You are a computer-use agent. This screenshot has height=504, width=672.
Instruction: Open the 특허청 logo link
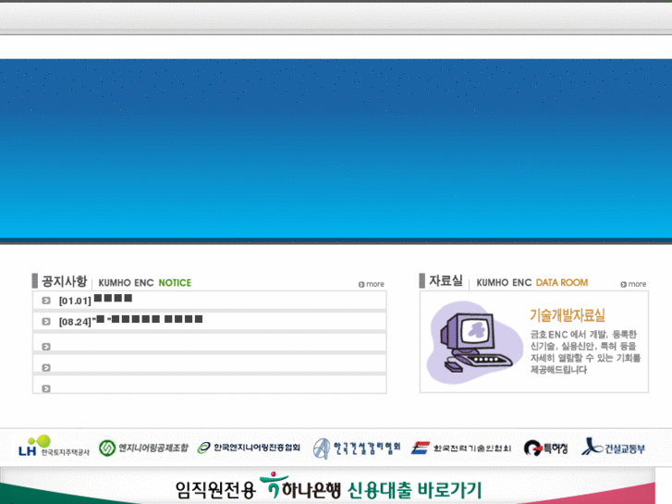(545, 449)
